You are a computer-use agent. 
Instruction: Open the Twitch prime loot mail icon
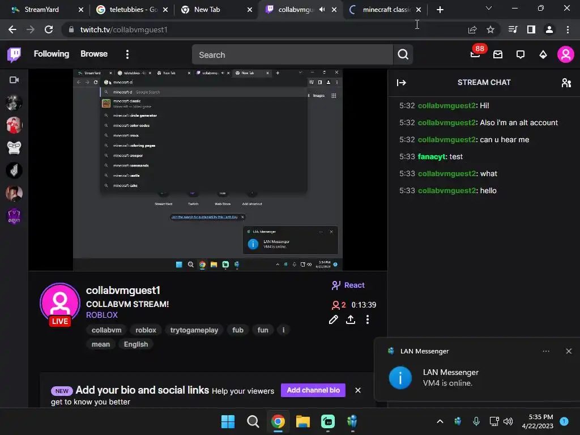point(498,55)
